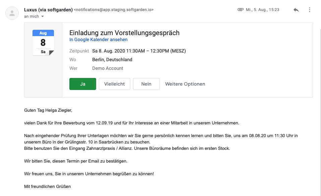Click the attendee Demo Account
Screen dimensions: 321x196
click(108, 68)
